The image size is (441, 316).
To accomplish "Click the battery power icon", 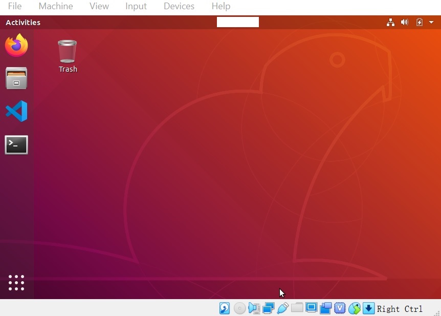I will point(420,22).
